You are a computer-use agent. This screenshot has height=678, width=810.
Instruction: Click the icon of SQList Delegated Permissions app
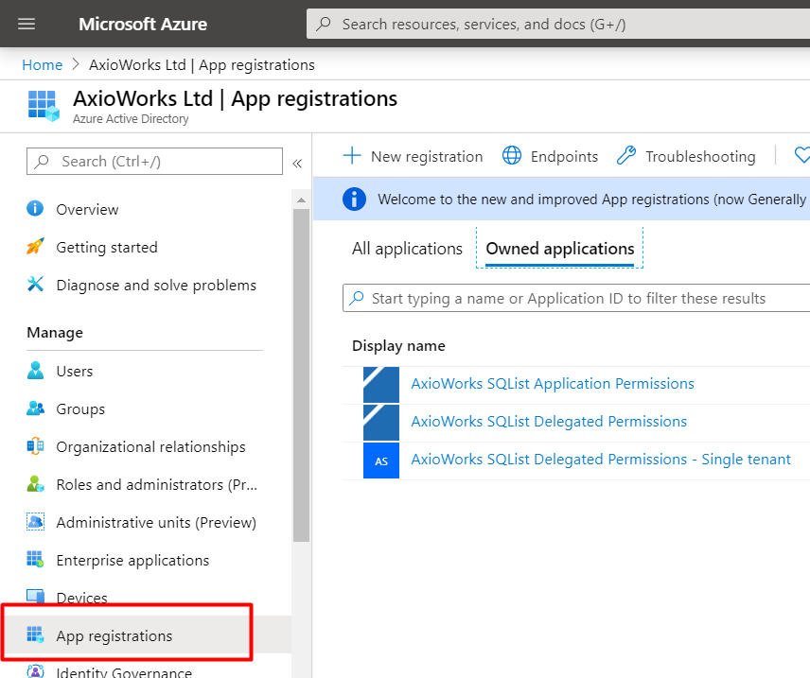coord(381,423)
